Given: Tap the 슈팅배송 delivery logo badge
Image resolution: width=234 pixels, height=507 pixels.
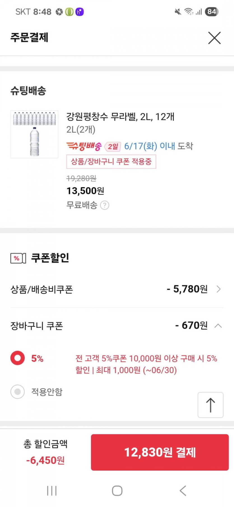Looking at the screenshot, I should (84, 146).
